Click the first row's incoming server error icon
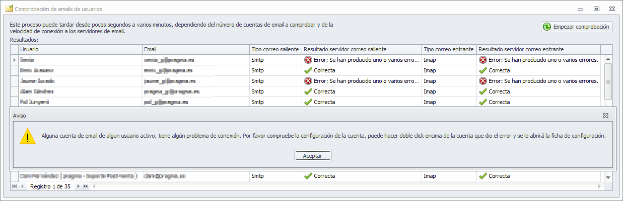The image size is (623, 201). 482,60
